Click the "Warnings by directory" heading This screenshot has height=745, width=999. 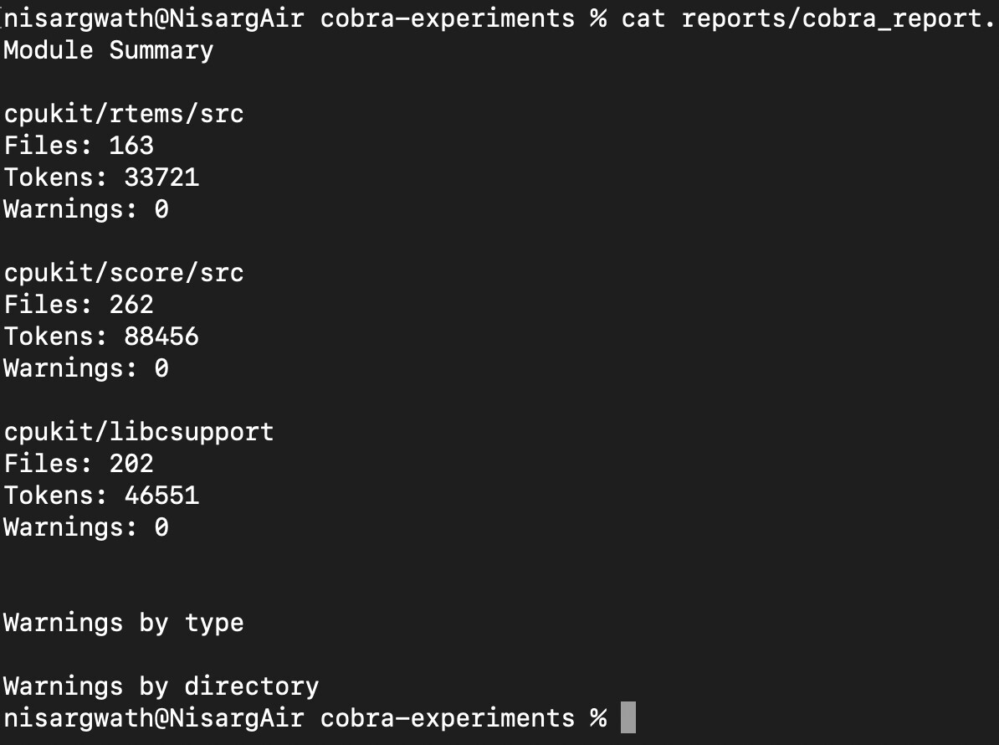161,686
